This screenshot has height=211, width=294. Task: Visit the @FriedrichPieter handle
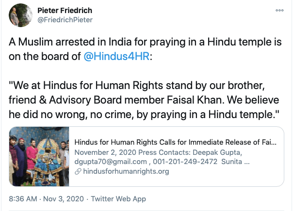pos(65,20)
